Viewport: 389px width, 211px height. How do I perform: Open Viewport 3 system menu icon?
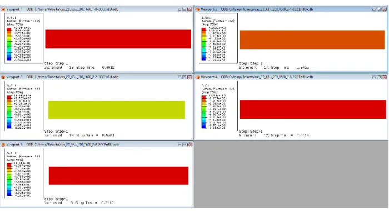point(3,77)
